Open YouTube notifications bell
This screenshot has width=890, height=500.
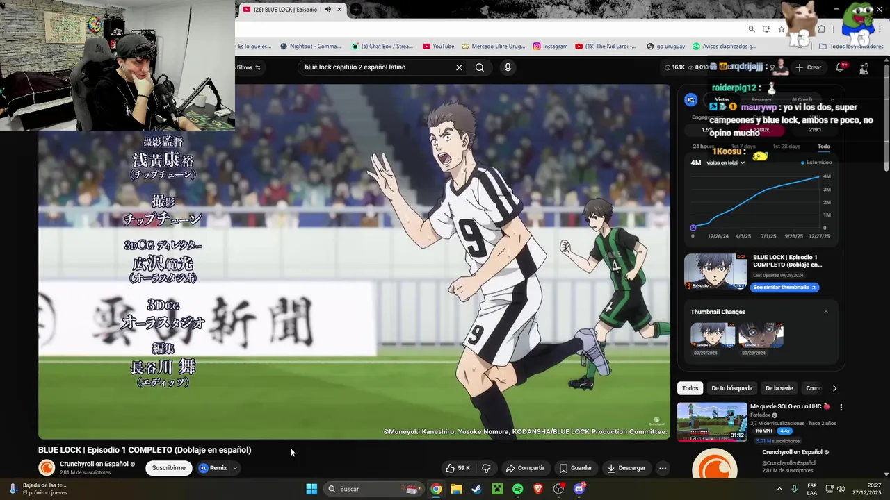[840, 67]
